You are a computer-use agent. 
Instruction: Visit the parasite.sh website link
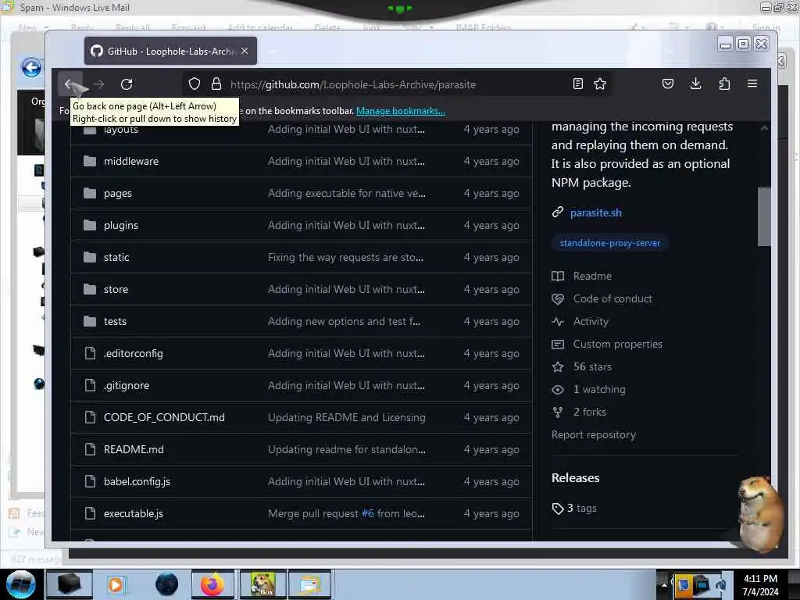click(595, 212)
